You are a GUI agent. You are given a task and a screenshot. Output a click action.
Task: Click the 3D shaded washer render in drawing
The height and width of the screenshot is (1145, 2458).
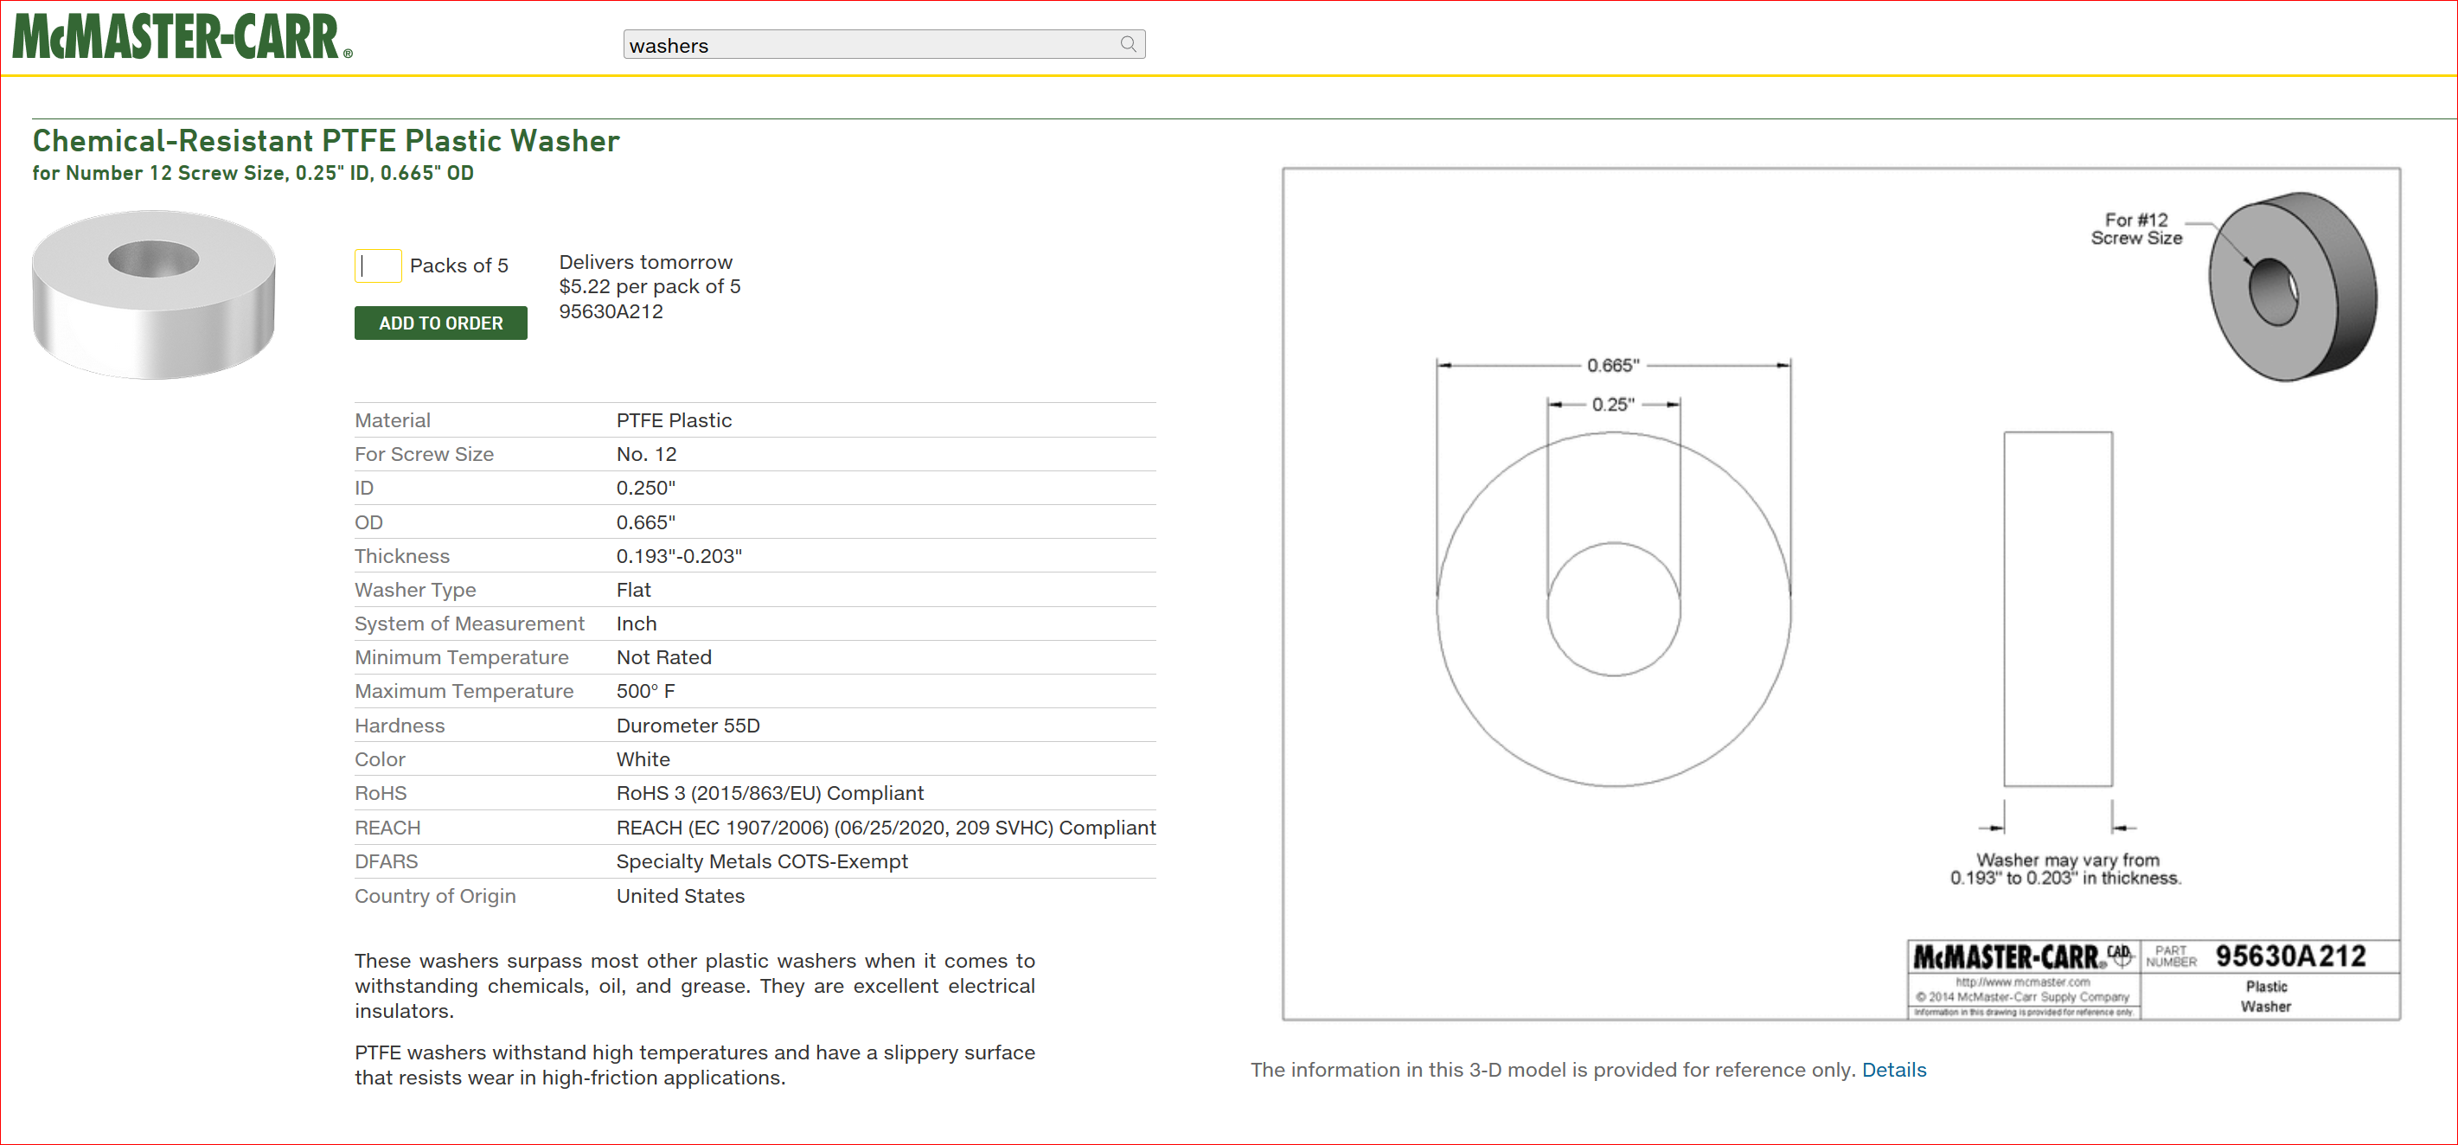click(2293, 286)
